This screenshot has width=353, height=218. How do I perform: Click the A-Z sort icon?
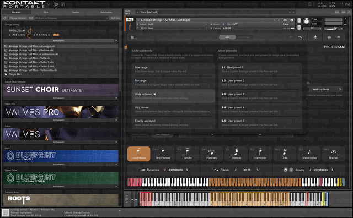tap(31, 18)
